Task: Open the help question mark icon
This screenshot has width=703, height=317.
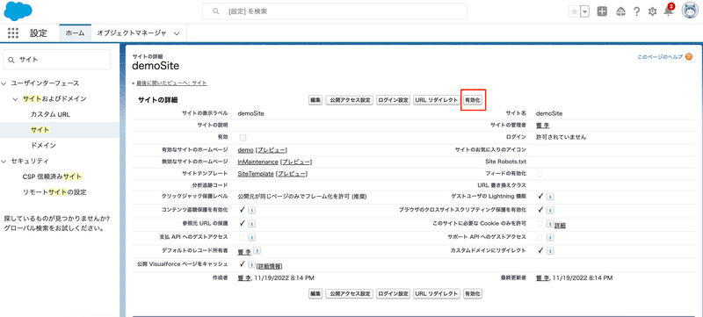Action: click(x=636, y=11)
